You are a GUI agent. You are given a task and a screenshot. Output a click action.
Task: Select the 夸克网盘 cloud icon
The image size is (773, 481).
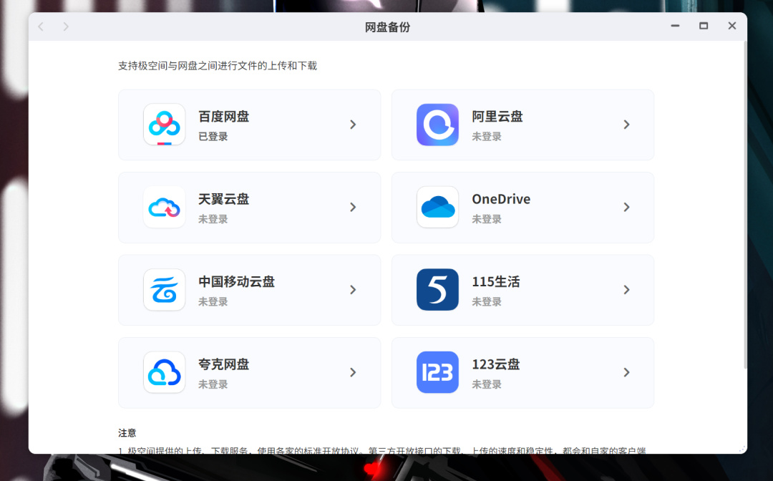(x=164, y=372)
